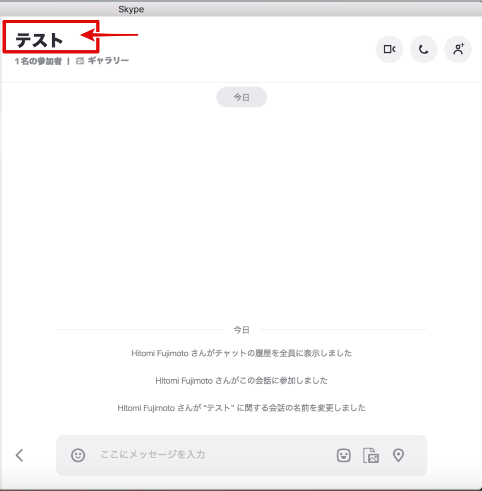Select the この会話に参加しました system message
Image resolution: width=482 pixels, height=491 pixels.
[241, 380]
